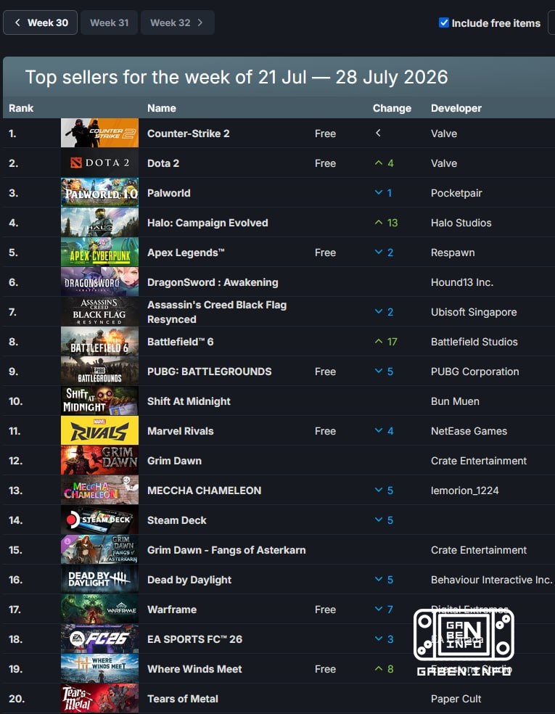This screenshot has width=555, height=714.
Task: Select the Dead by Daylight name
Action: tap(189, 580)
